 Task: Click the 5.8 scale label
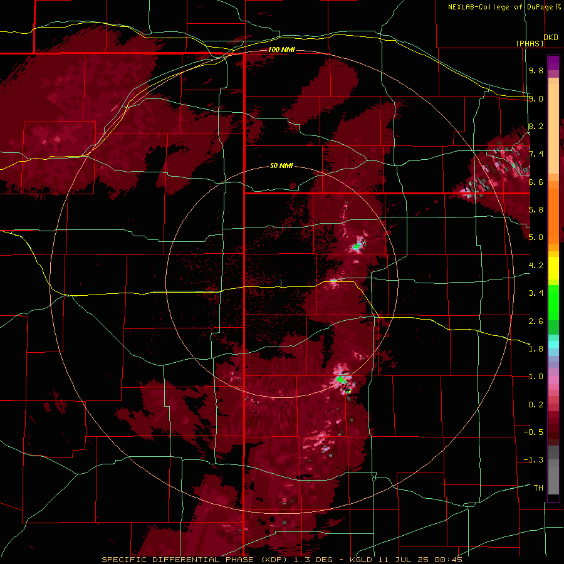(x=536, y=210)
